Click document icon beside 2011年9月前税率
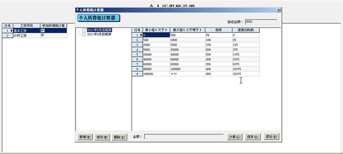The image size is (343, 154). pyautogui.click(x=84, y=34)
